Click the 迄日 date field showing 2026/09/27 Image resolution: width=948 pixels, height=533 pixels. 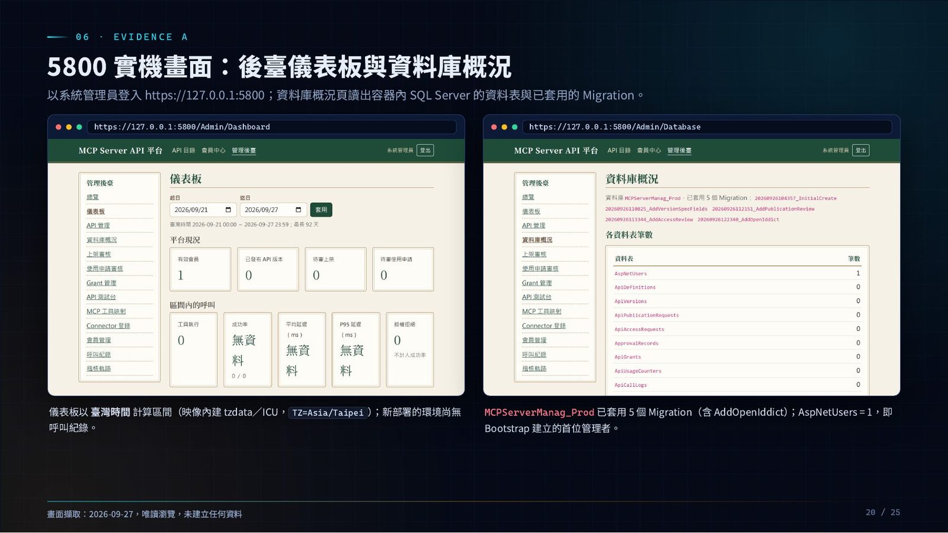click(273, 210)
